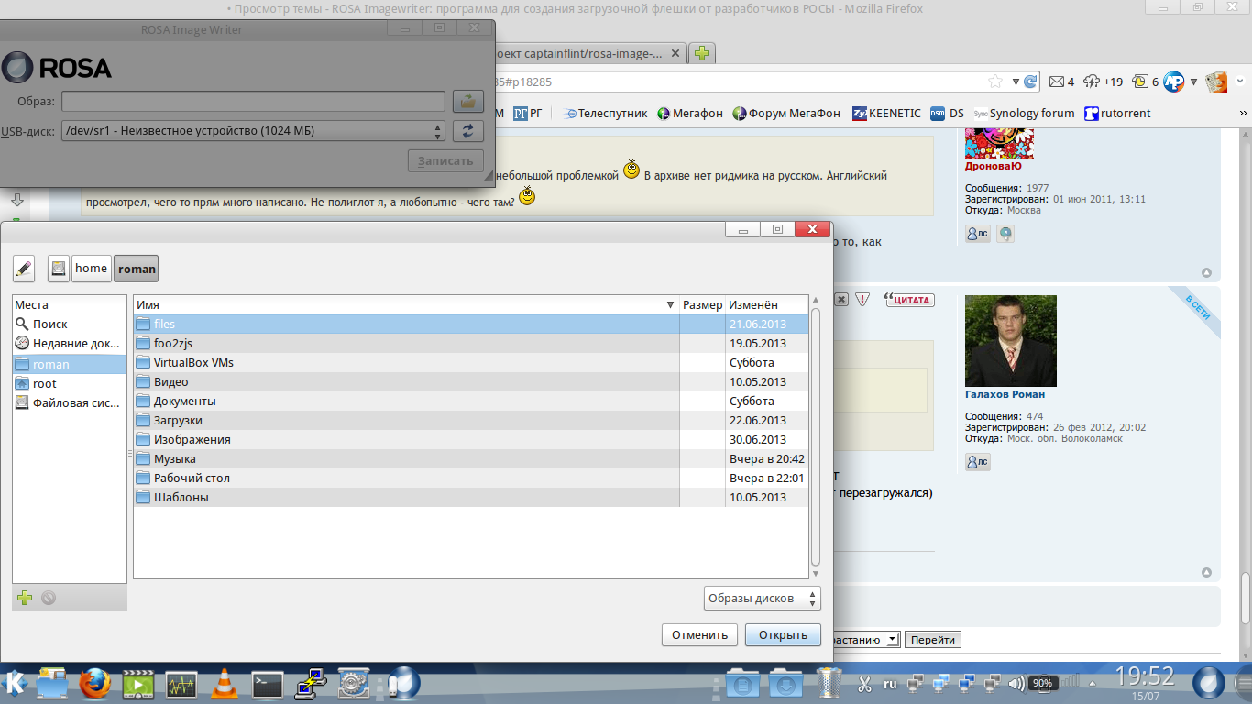Refresh the USB device list
Viewport: 1252px width, 704px height.
tap(468, 131)
